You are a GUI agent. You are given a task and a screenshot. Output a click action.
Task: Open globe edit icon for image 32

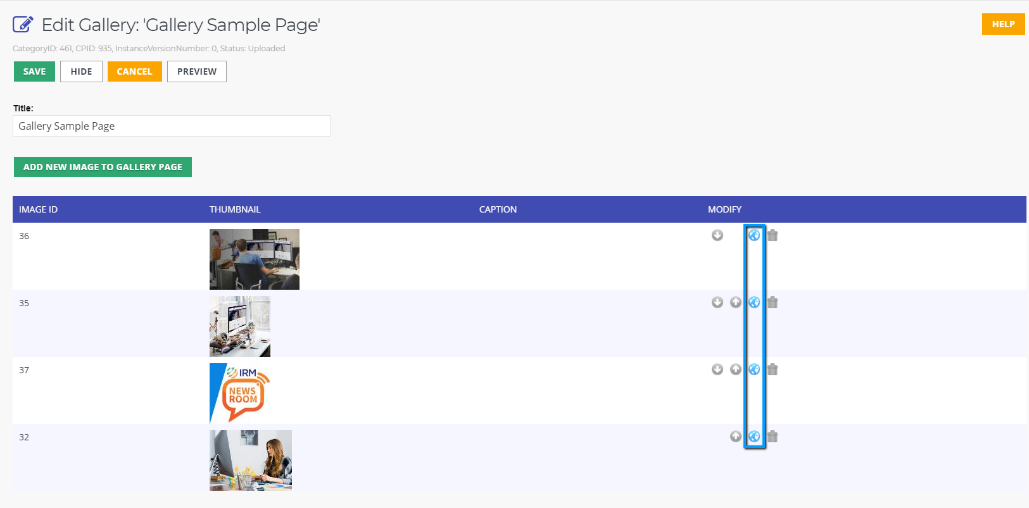click(754, 437)
